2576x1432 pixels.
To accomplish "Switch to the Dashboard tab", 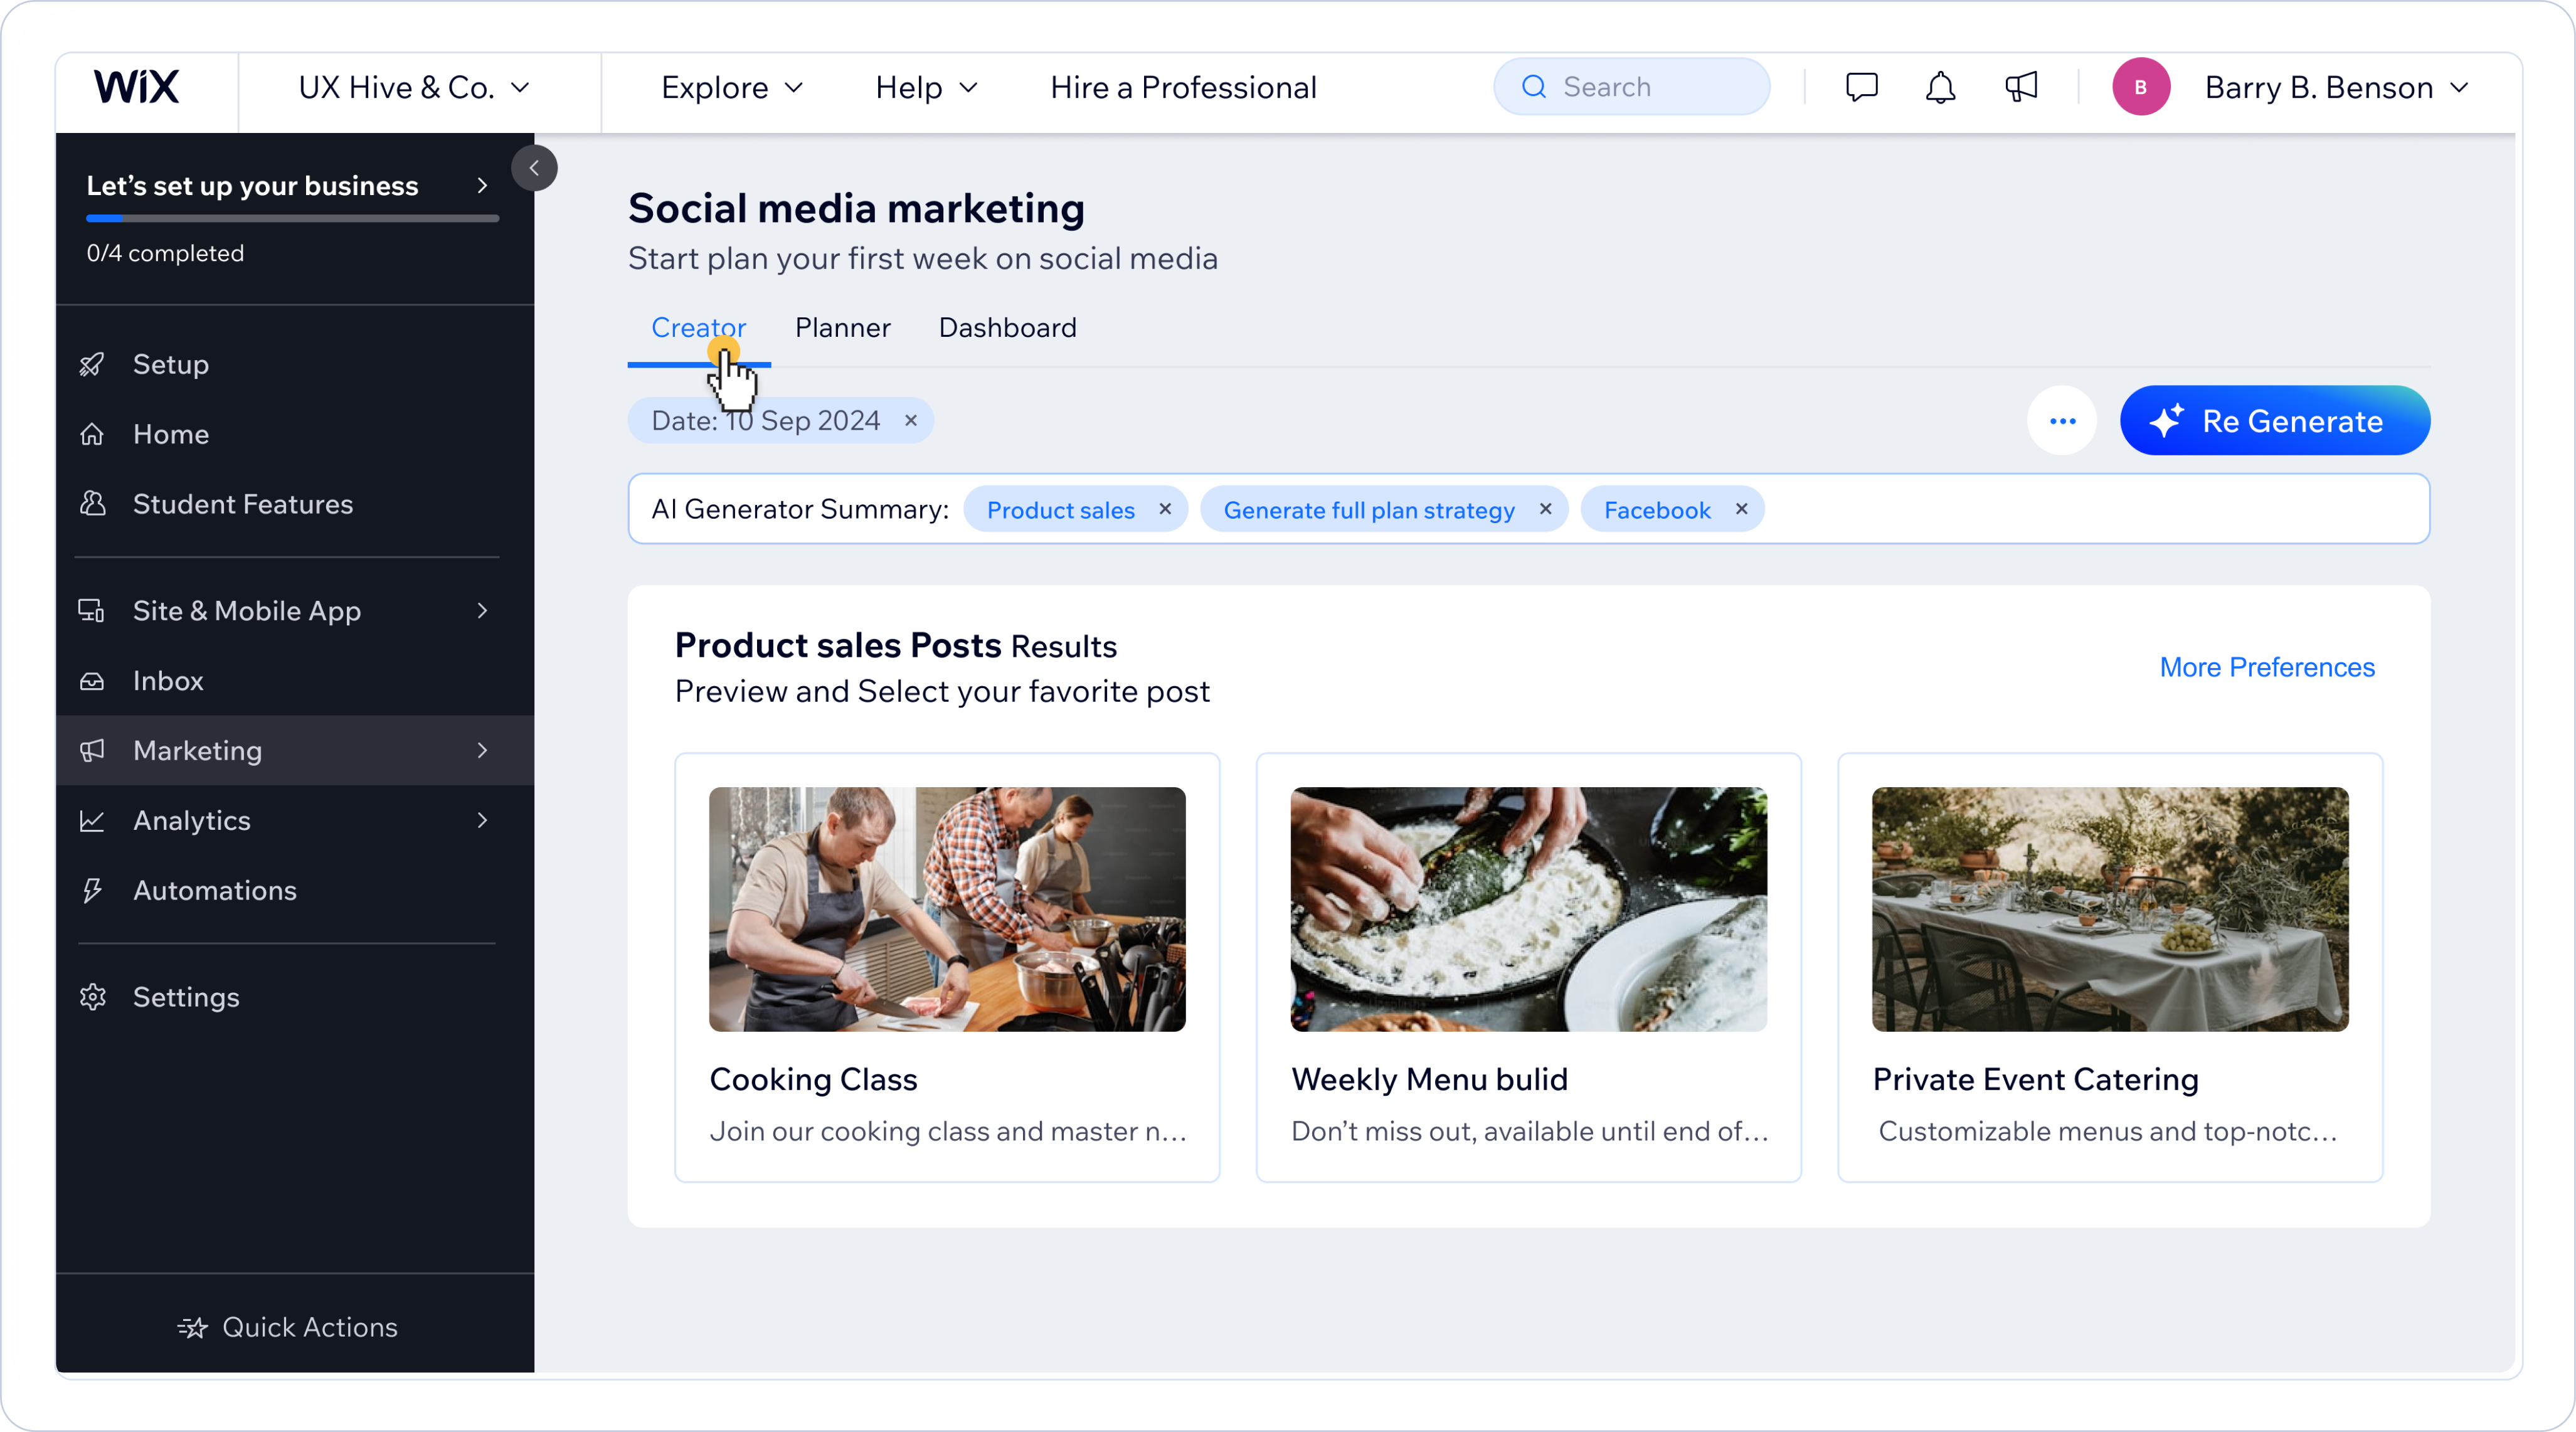I will pyautogui.click(x=1007, y=328).
